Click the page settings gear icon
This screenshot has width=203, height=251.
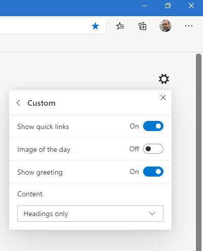tap(164, 79)
